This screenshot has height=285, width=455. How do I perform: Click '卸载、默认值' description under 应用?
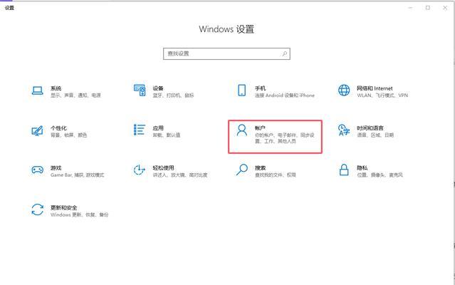click(x=167, y=135)
